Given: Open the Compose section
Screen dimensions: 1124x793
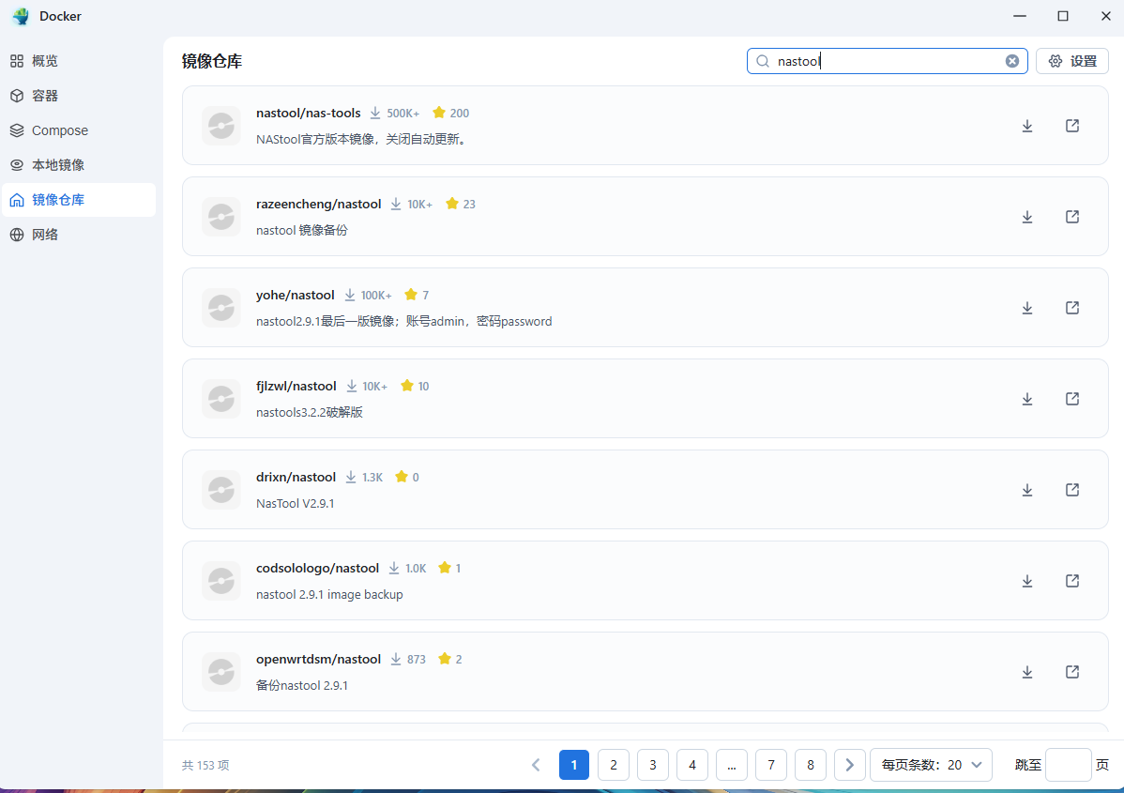Looking at the screenshot, I should coord(79,130).
